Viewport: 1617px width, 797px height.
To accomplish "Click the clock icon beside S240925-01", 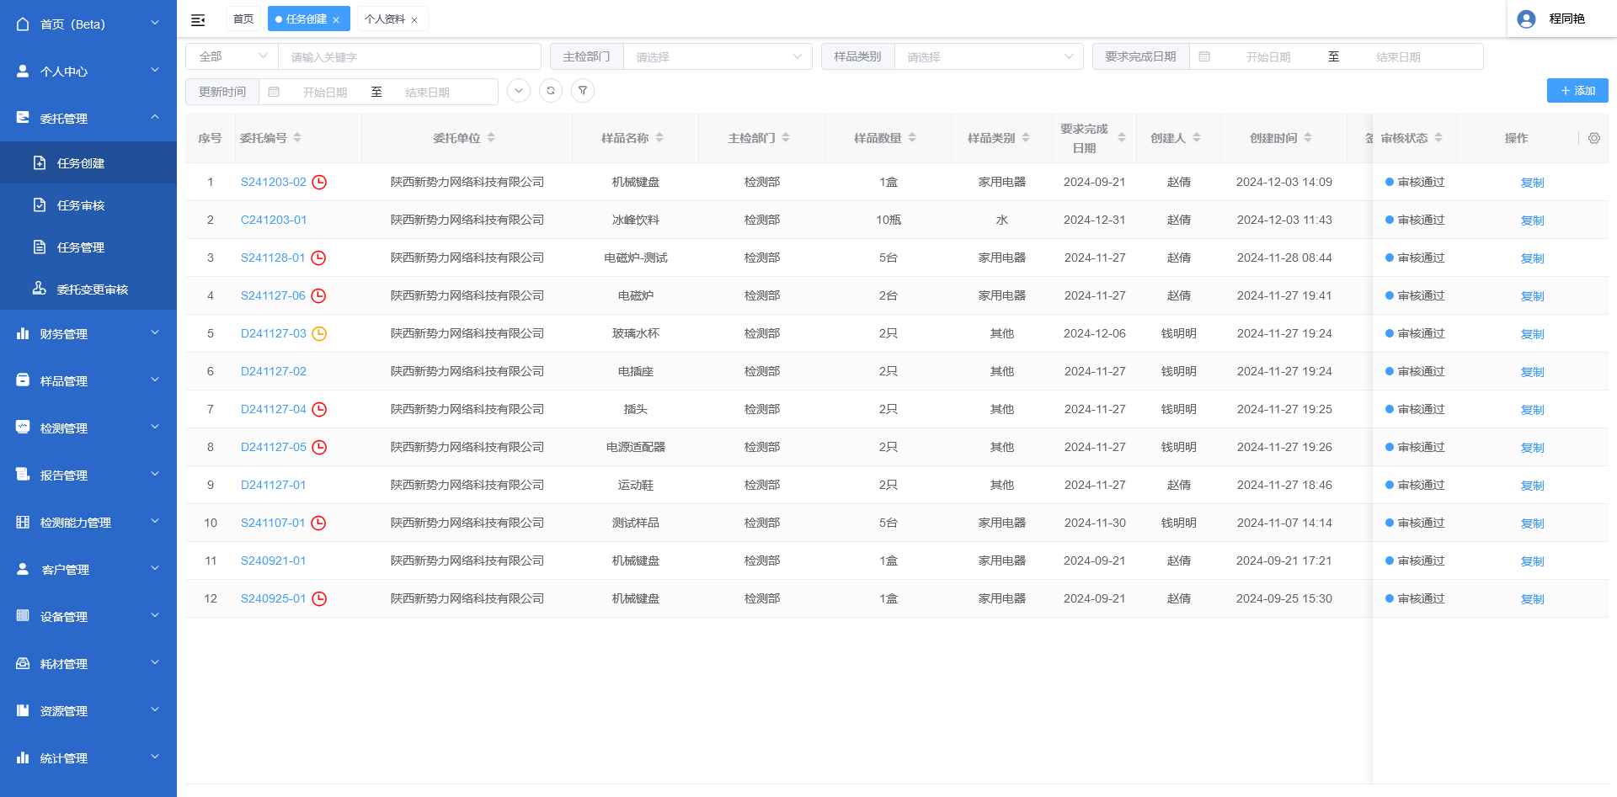I will (319, 598).
